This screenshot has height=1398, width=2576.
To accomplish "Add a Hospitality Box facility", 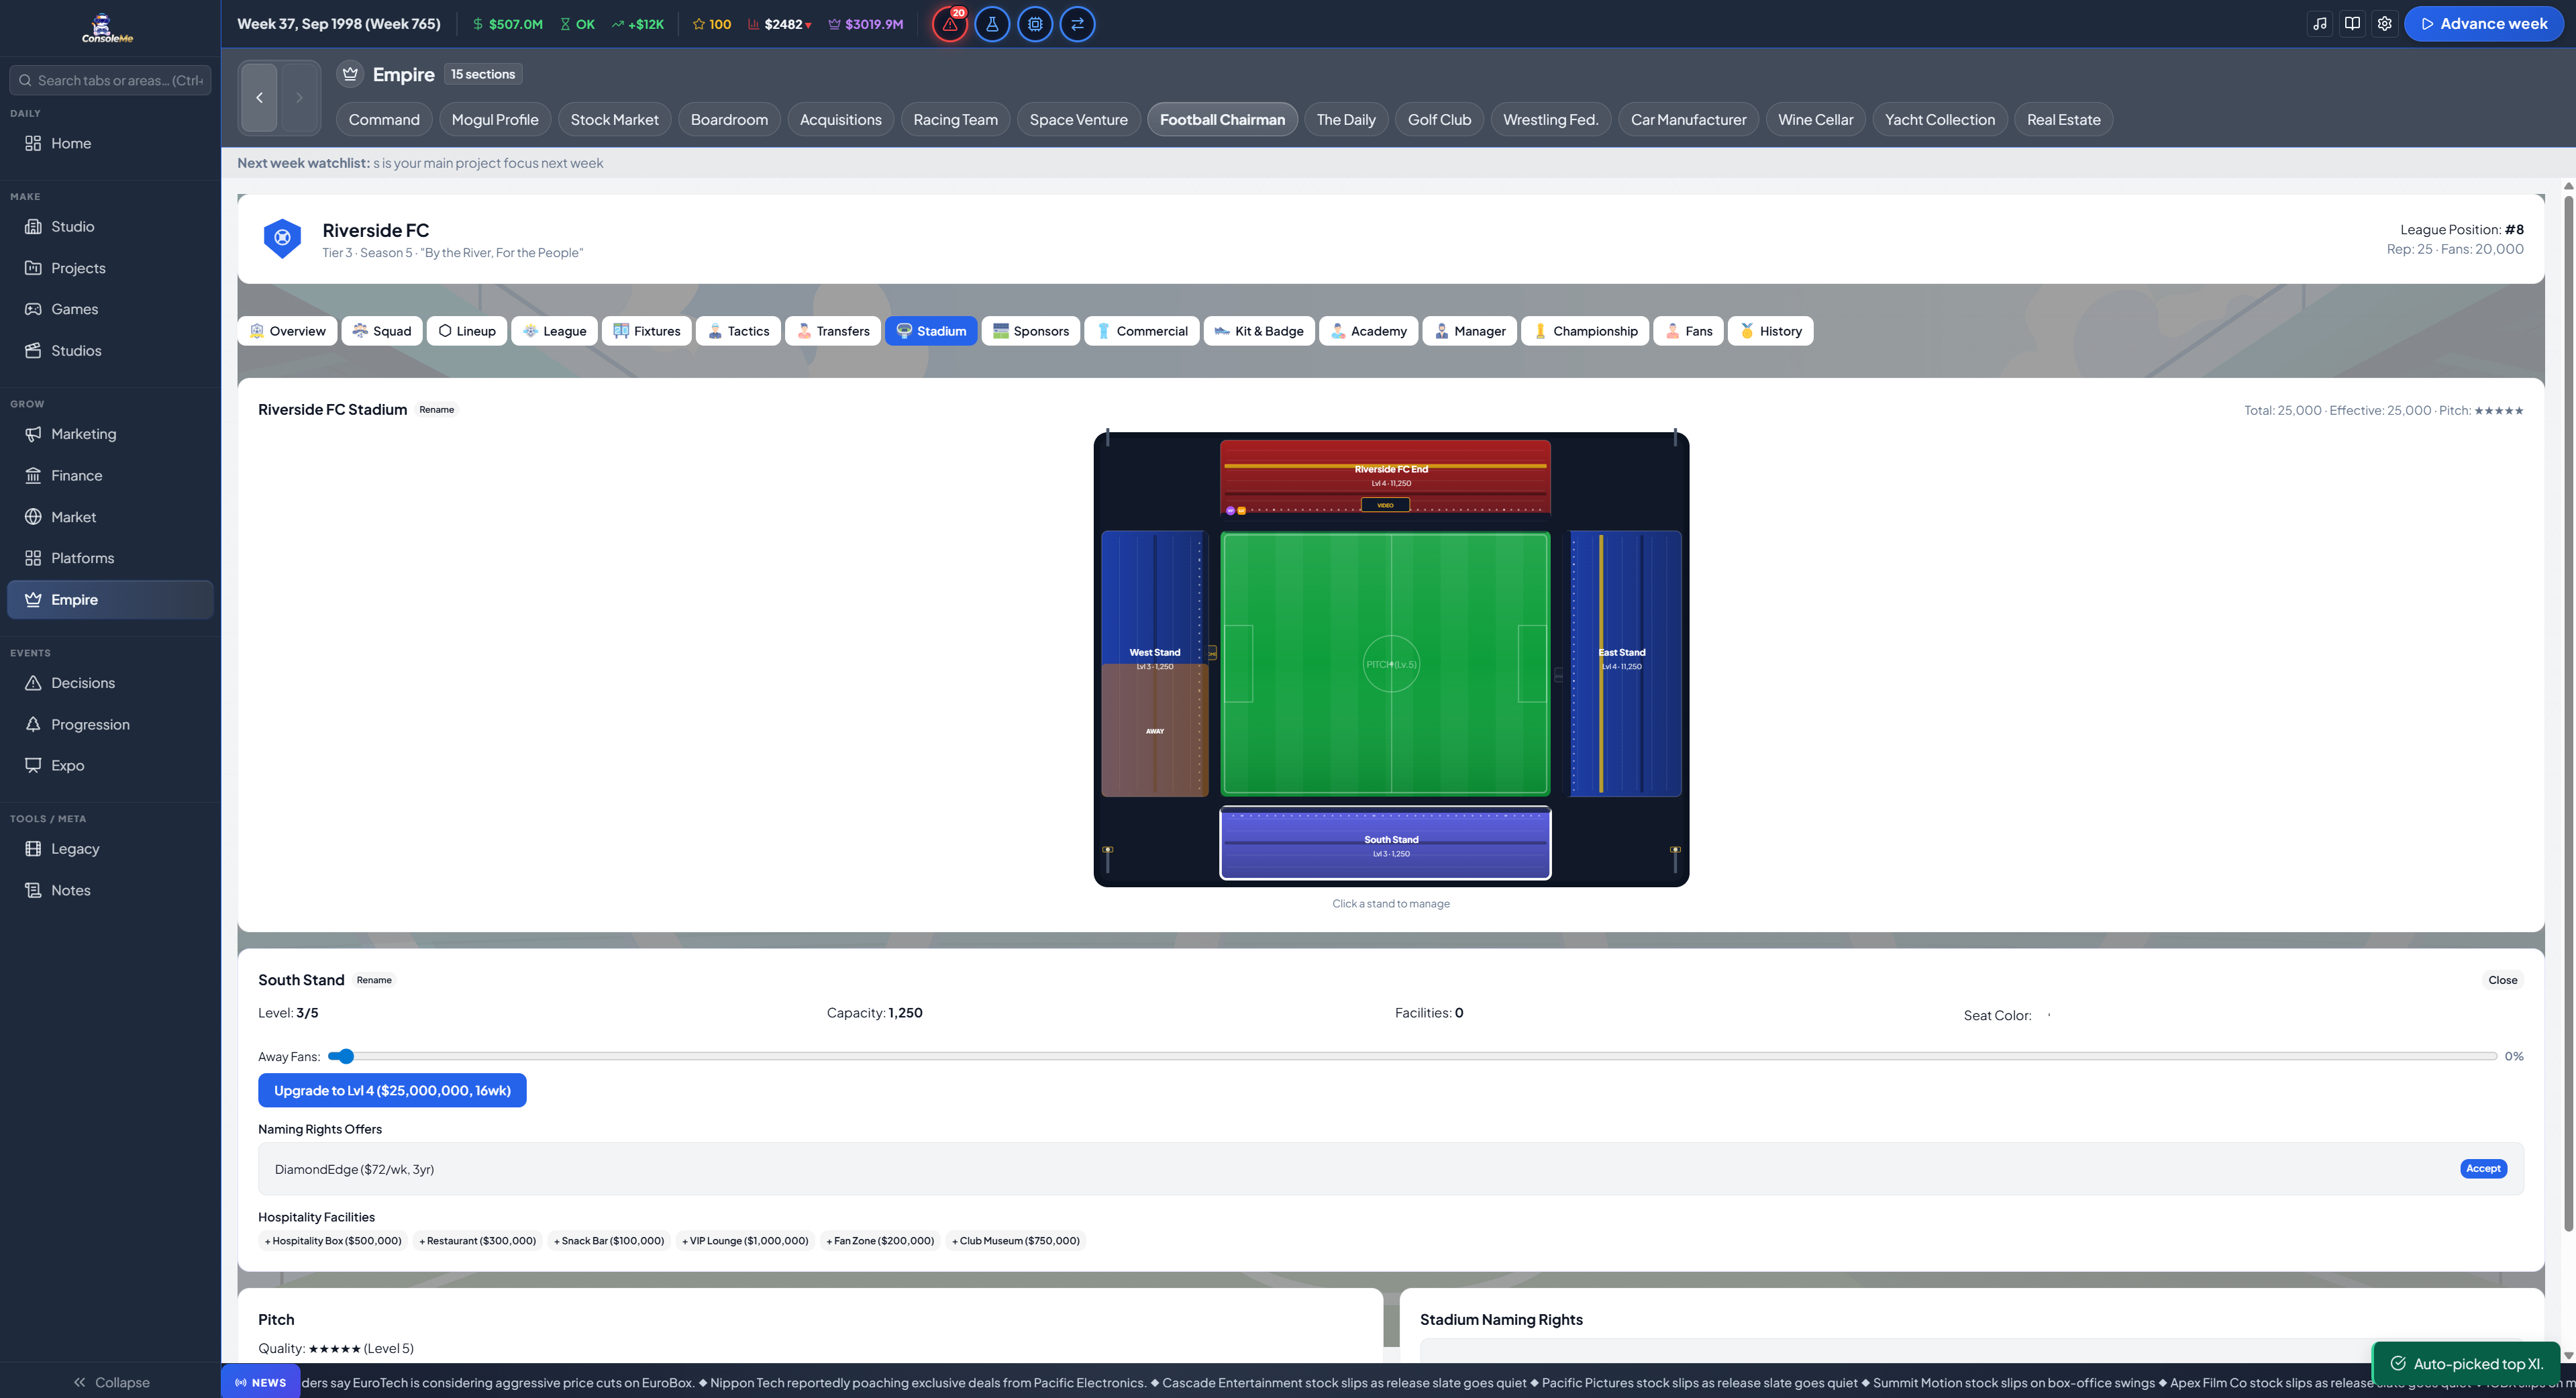I will click(333, 1241).
